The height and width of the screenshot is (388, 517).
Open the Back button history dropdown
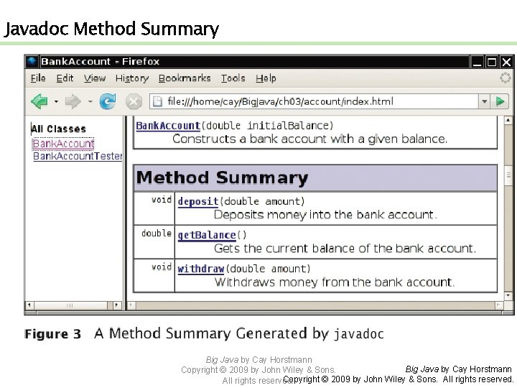[57, 101]
